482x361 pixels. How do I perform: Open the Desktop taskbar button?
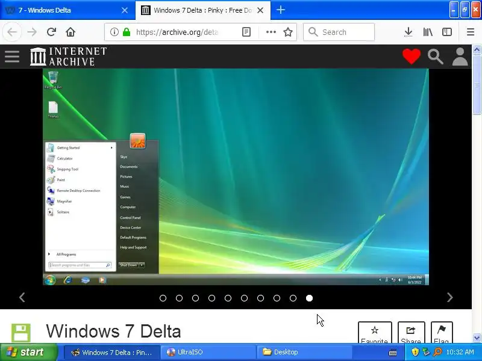(x=304, y=352)
